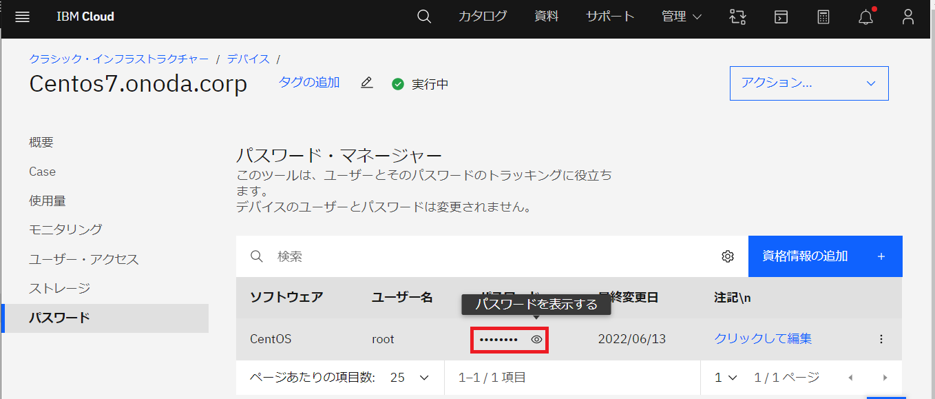Go to next page arrow
Screen dimensions: 935x399
coord(885,378)
